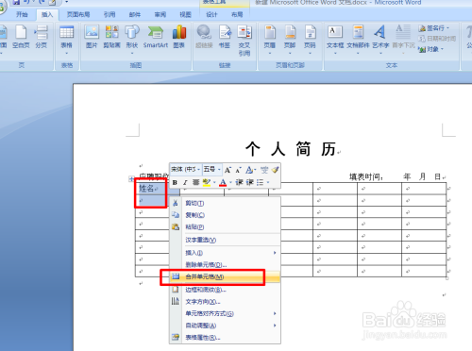Open the Clip Art (剪贴画) tool
The width and height of the screenshot is (472, 351).
pos(111,37)
